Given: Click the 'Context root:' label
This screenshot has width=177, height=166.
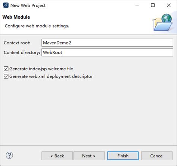Looking at the screenshot, I should tap(17, 43).
